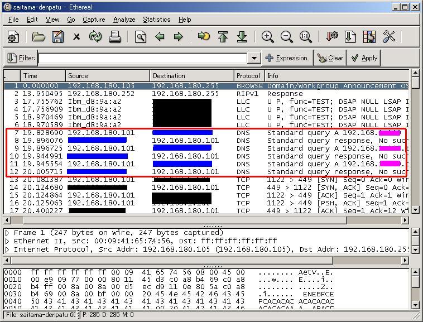The height and width of the screenshot is (322, 423).
Task: Select packet 13 TCP SYN row
Action: (206, 180)
